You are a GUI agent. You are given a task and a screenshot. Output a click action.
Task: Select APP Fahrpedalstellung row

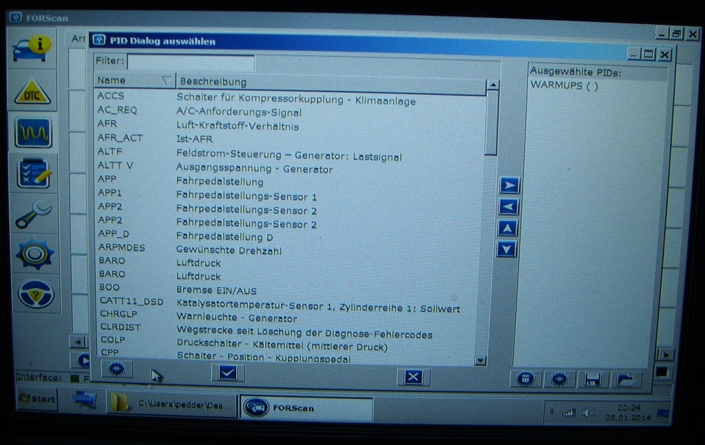290,180
